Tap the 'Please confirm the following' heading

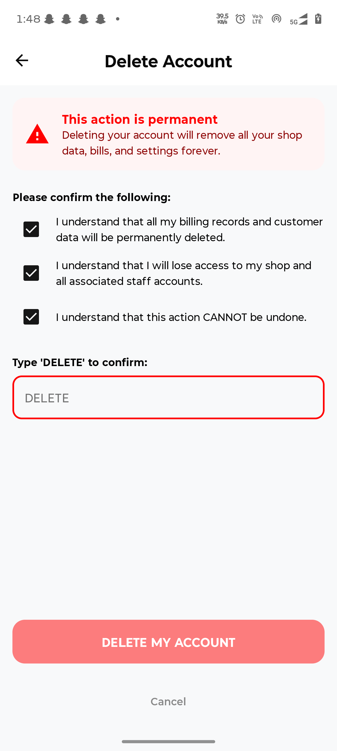tap(92, 197)
